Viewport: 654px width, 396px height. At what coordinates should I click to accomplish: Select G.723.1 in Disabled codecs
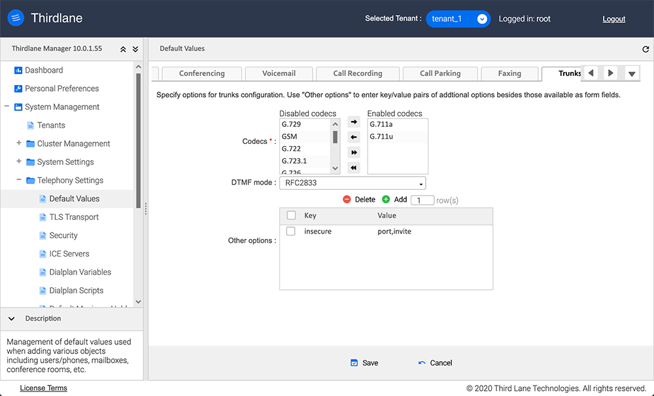point(305,160)
